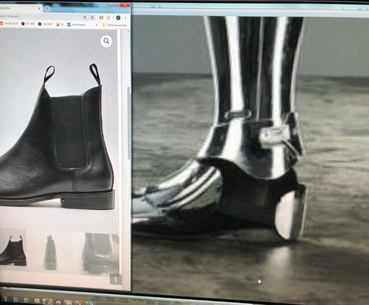Open the green C profile avatar
Screen dimensions: 369x305
tap(119, 18)
